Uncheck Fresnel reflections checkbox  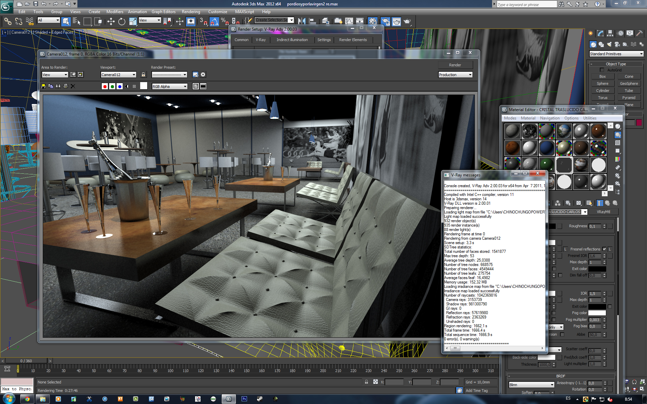click(x=604, y=249)
